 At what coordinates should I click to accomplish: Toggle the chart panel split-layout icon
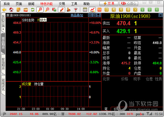pyautogui.click(x=99, y=15)
